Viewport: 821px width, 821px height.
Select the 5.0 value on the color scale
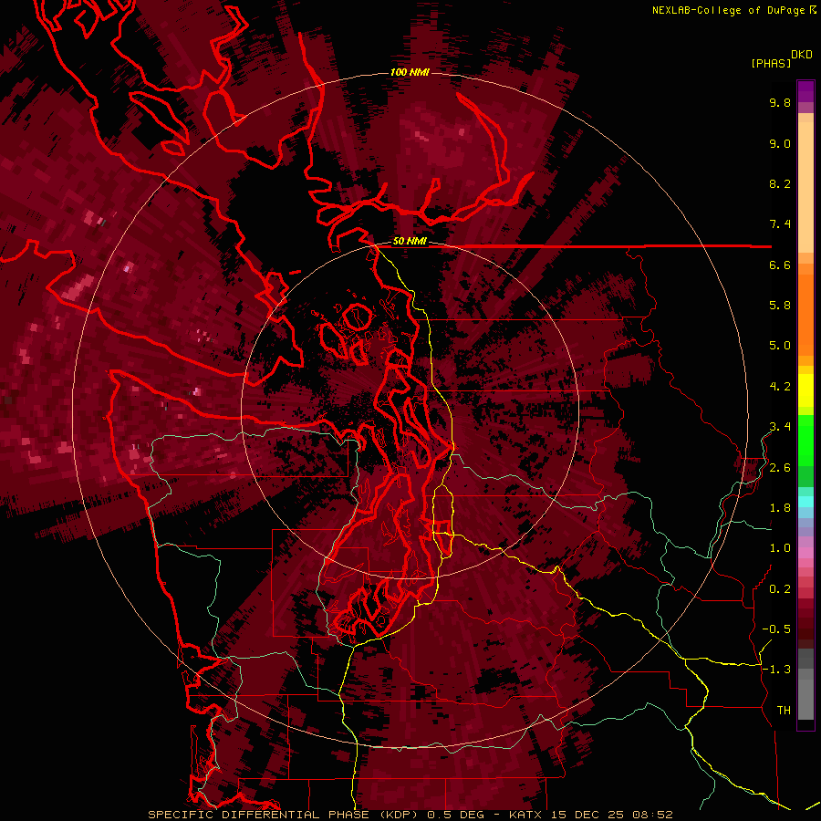(780, 346)
